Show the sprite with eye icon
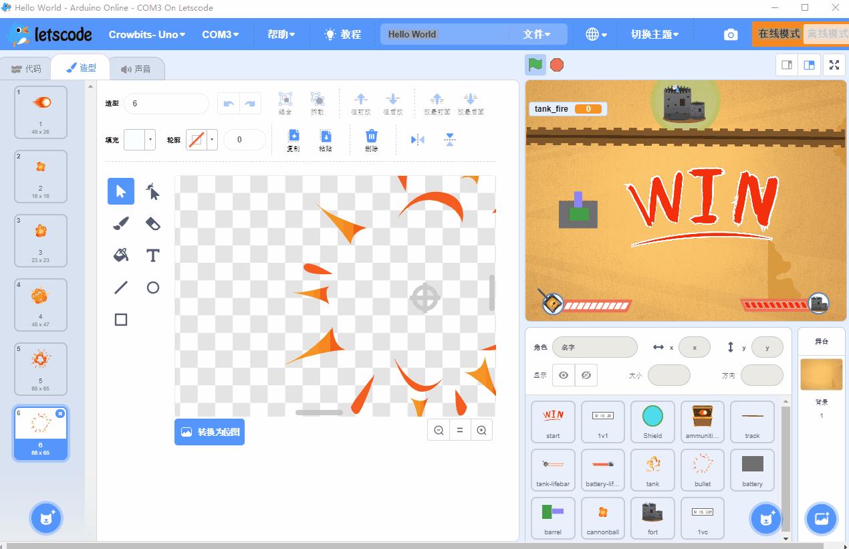This screenshot has width=849, height=549. click(x=564, y=375)
